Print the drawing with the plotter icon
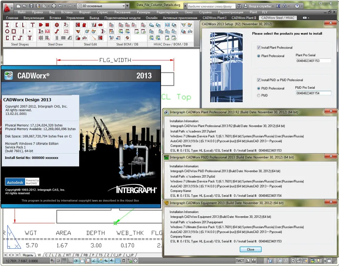Viewport: 339px width, 266px height. click(x=54, y=6)
